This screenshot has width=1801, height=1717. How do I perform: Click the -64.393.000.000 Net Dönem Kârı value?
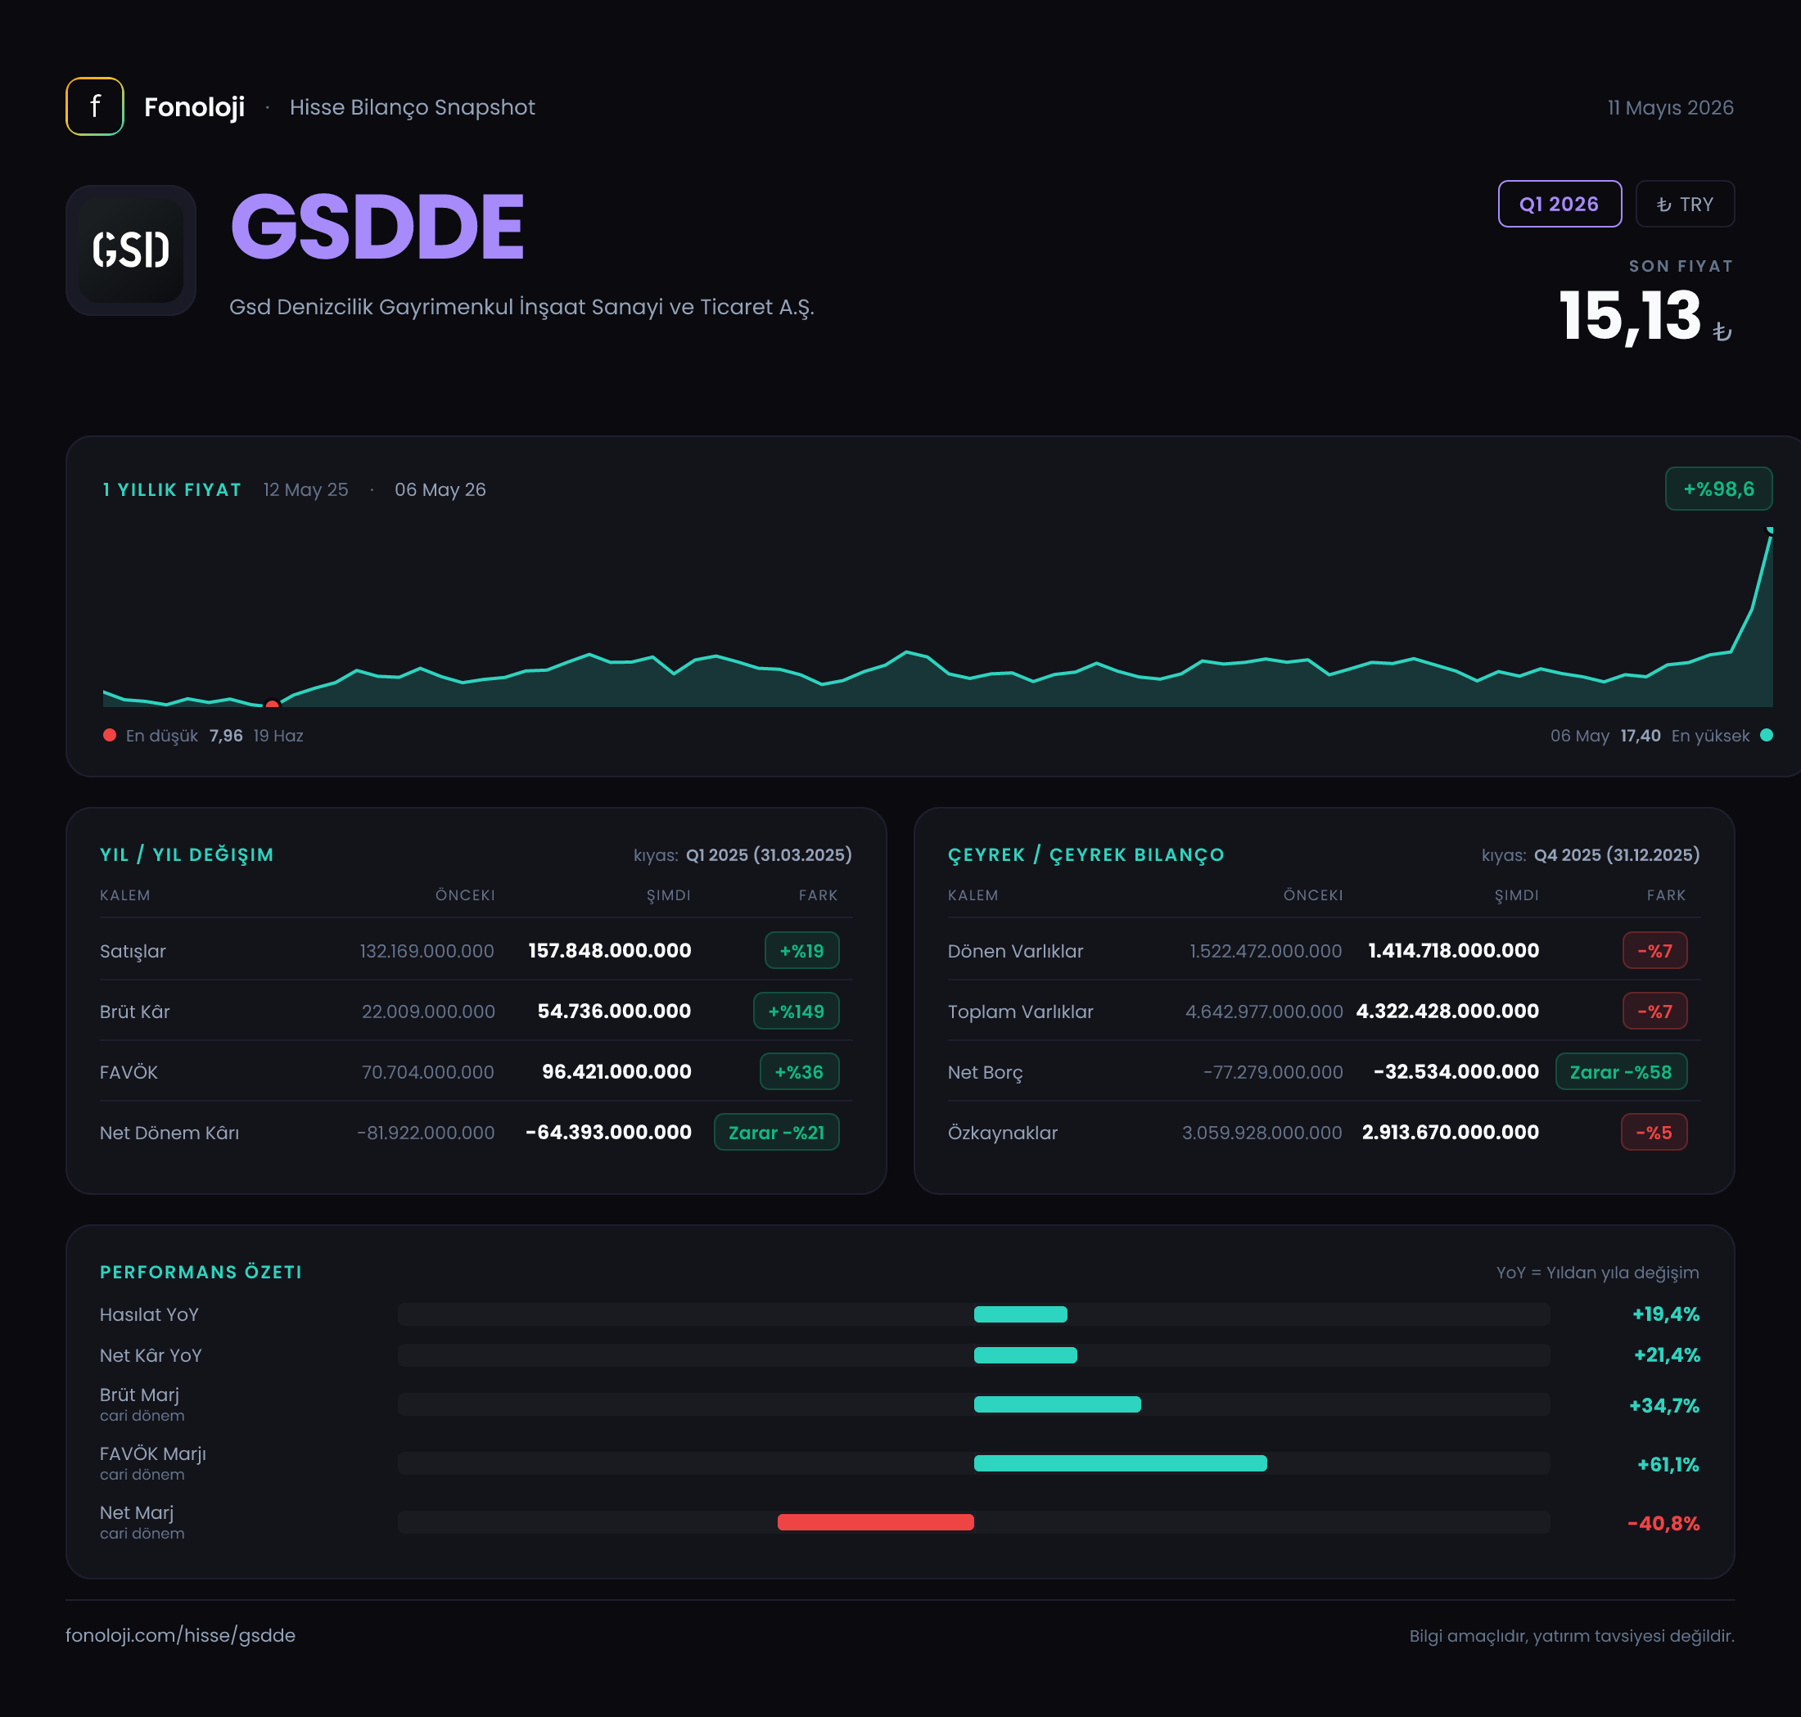[609, 1131]
